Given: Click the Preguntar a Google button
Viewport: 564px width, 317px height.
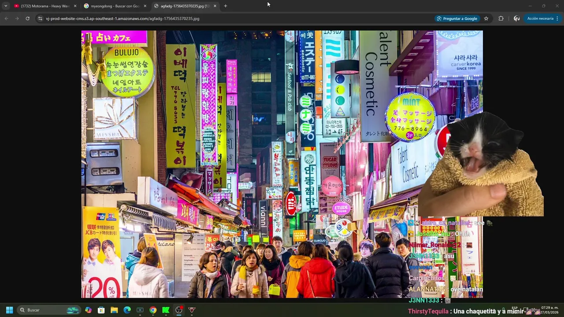Looking at the screenshot, I should point(457,18).
